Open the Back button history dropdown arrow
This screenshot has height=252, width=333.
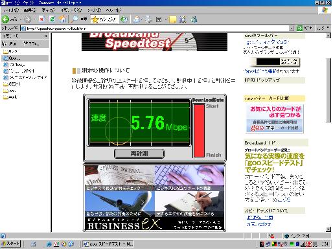click(21, 19)
